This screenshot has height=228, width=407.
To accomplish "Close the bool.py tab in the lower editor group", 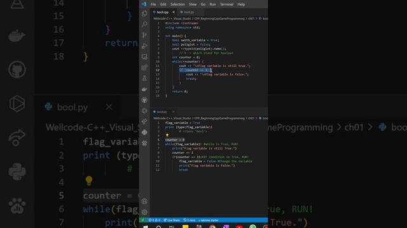I will click(174, 112).
